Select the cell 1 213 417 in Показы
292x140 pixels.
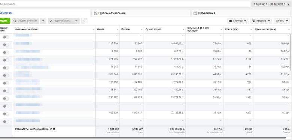tap(137, 113)
